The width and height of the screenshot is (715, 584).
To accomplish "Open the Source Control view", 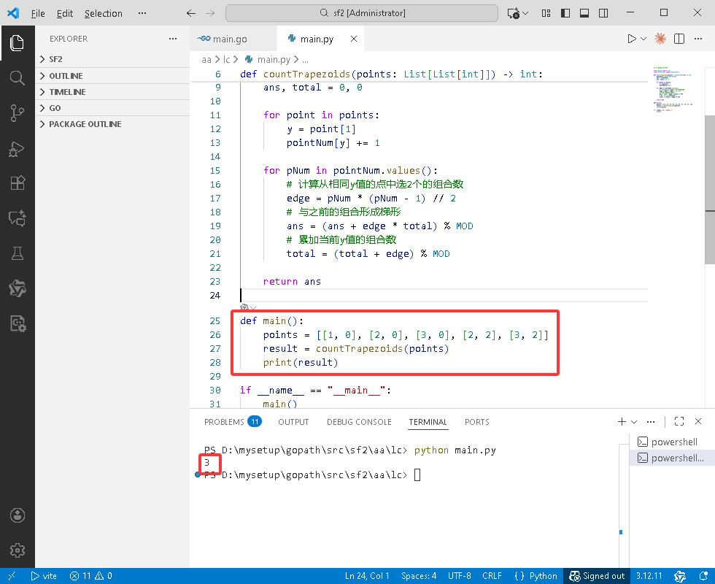I will [18, 113].
